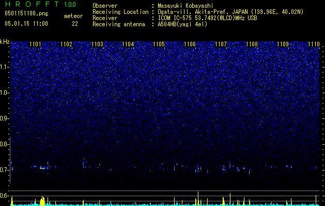Click the date stamp 05.01.15 11:00

pyautogui.click(x=26, y=24)
